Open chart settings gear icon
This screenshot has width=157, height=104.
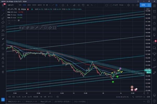(128, 5)
